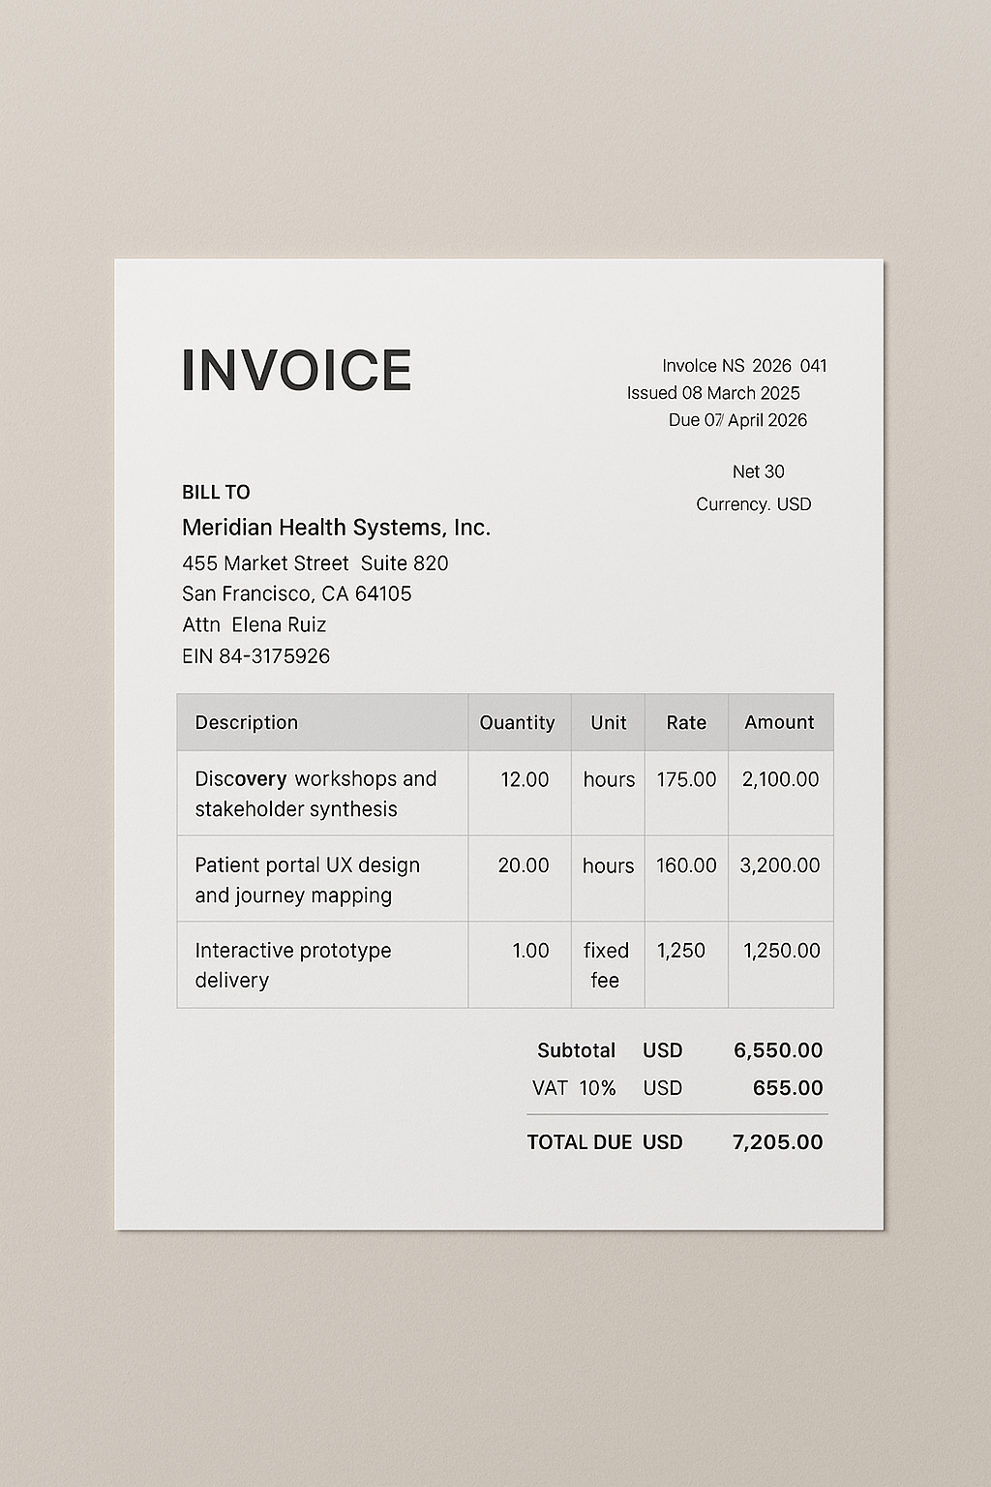Click the subtotal value 6,550.00

[778, 1050]
